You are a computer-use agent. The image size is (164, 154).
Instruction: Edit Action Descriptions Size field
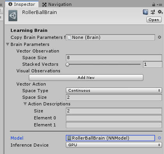pos(114,111)
